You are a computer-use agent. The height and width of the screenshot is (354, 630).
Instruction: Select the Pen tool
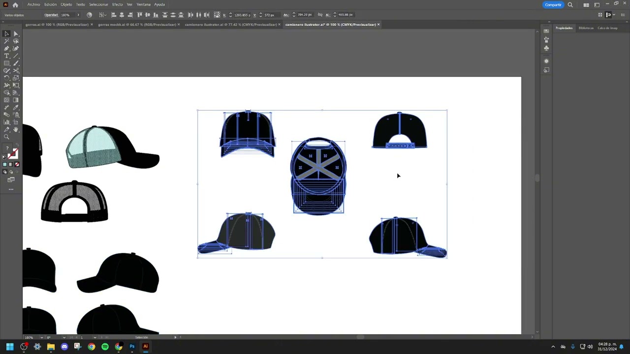point(6,49)
